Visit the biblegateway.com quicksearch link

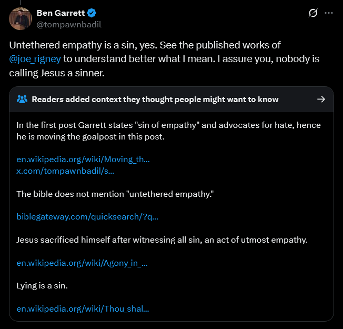[87, 216]
